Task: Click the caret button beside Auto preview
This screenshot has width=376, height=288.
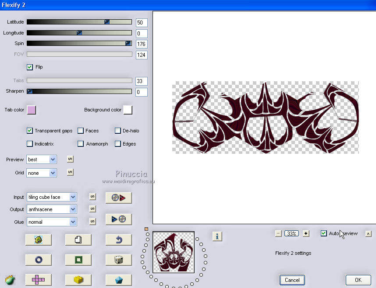Action: 368,234
